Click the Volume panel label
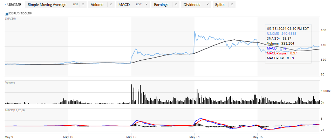The image size is (334, 139). point(10,82)
